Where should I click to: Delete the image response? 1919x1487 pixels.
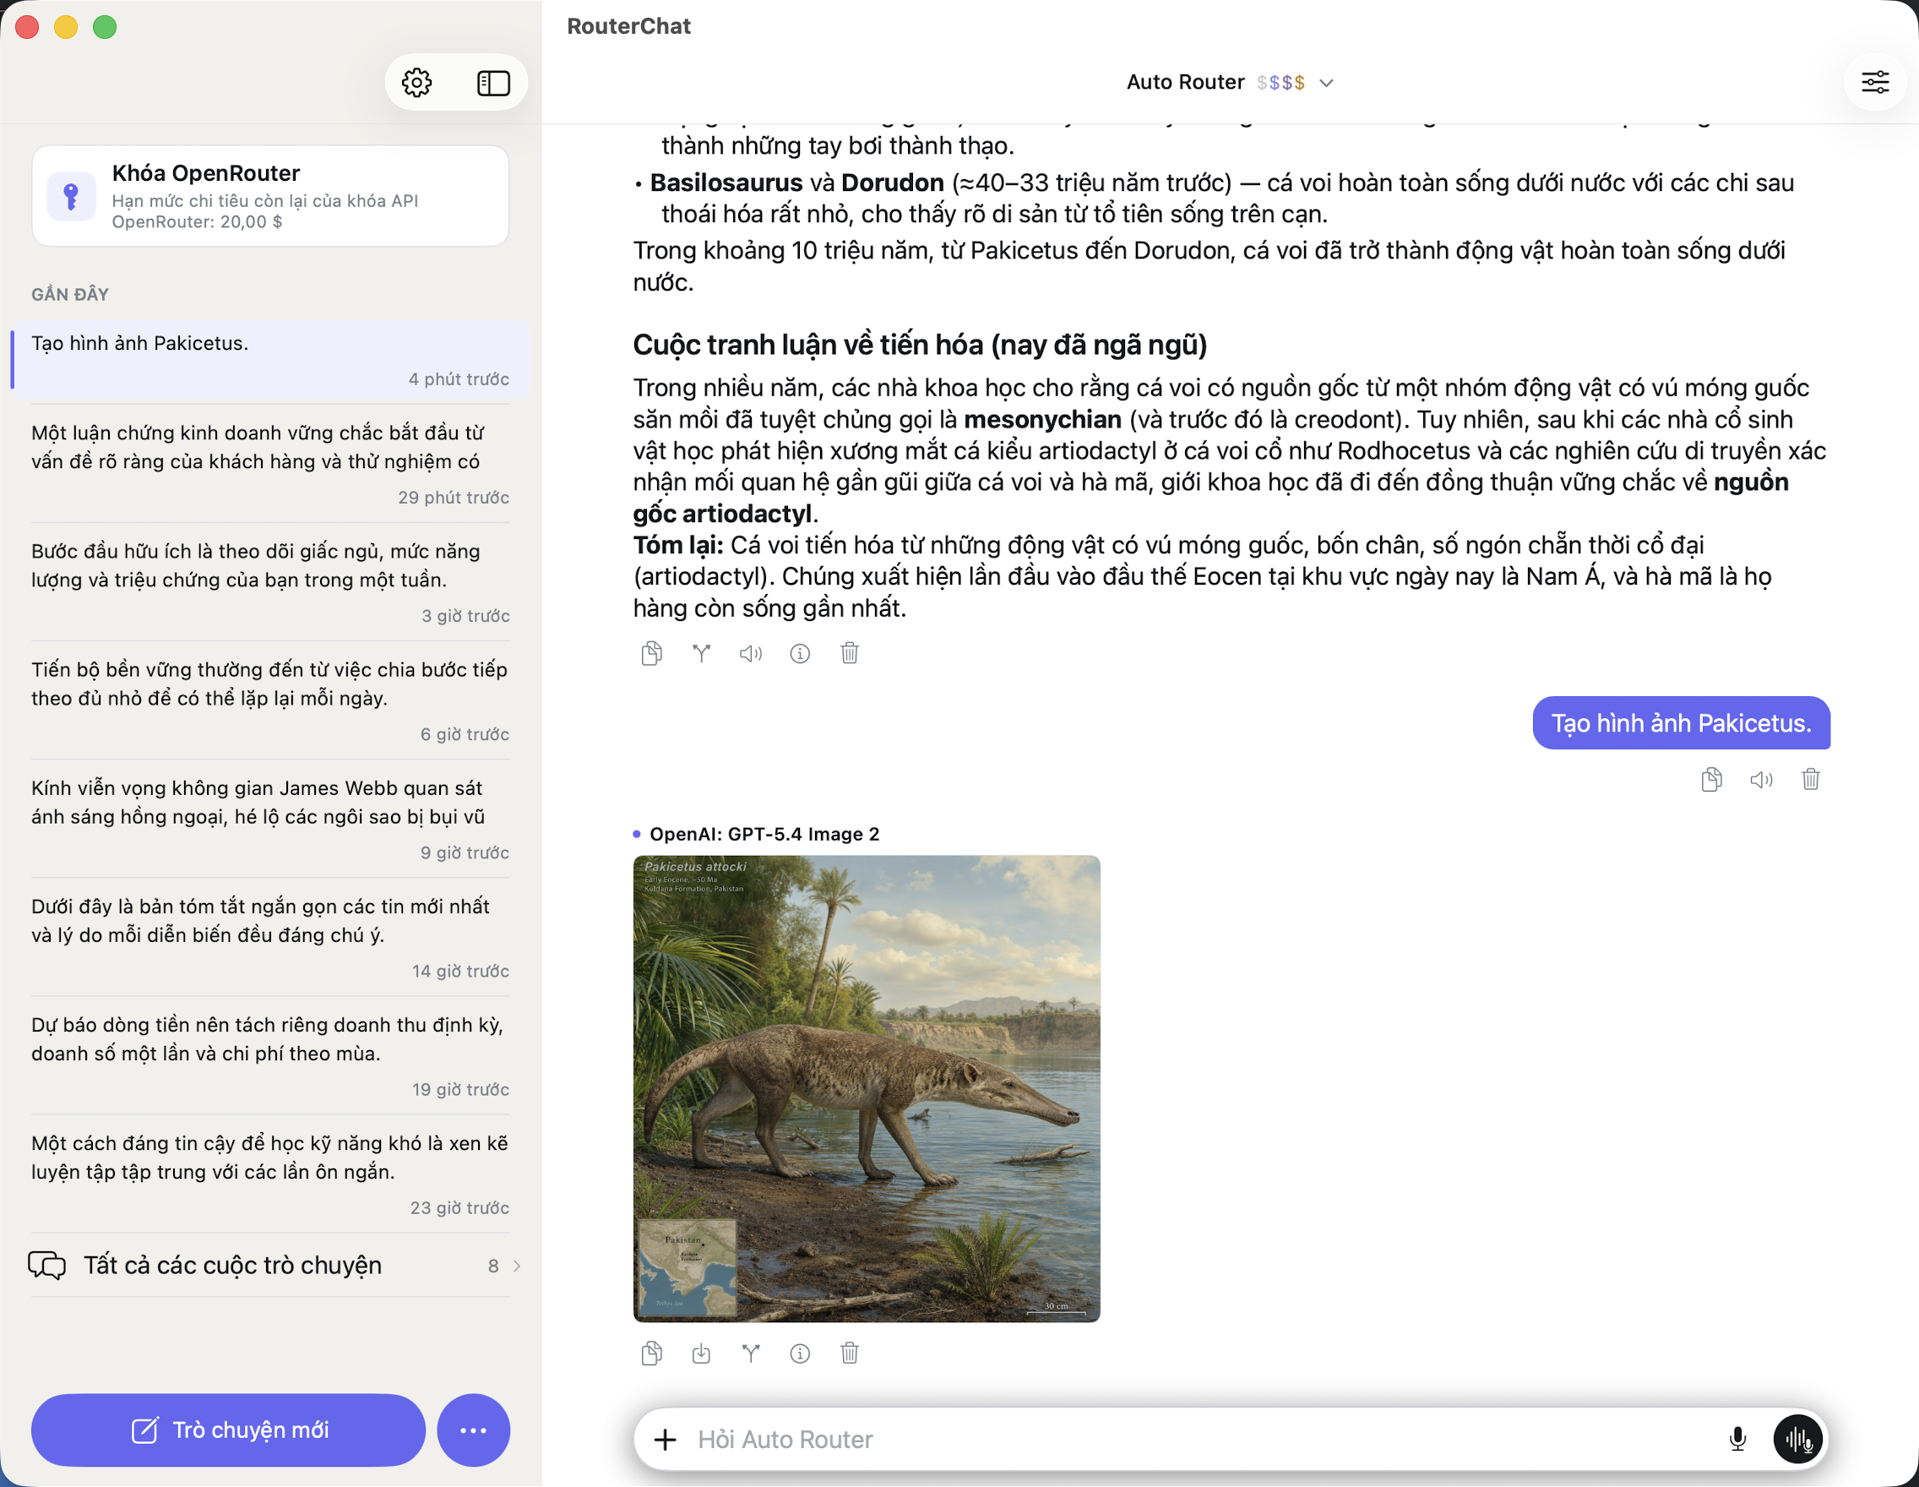(x=849, y=1354)
